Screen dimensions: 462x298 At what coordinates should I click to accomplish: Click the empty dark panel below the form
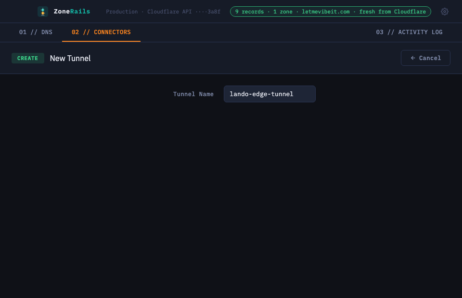[231, 200]
